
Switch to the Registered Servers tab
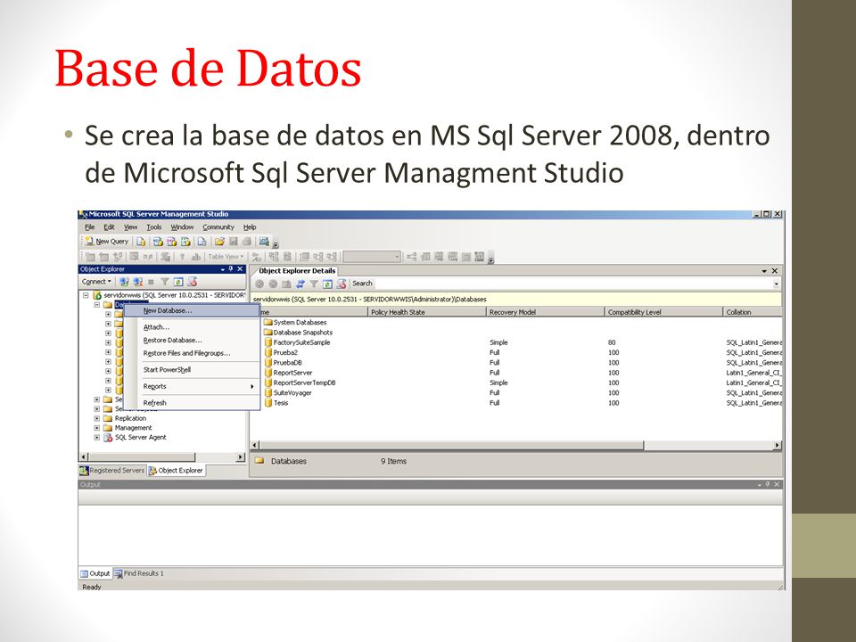(112, 471)
